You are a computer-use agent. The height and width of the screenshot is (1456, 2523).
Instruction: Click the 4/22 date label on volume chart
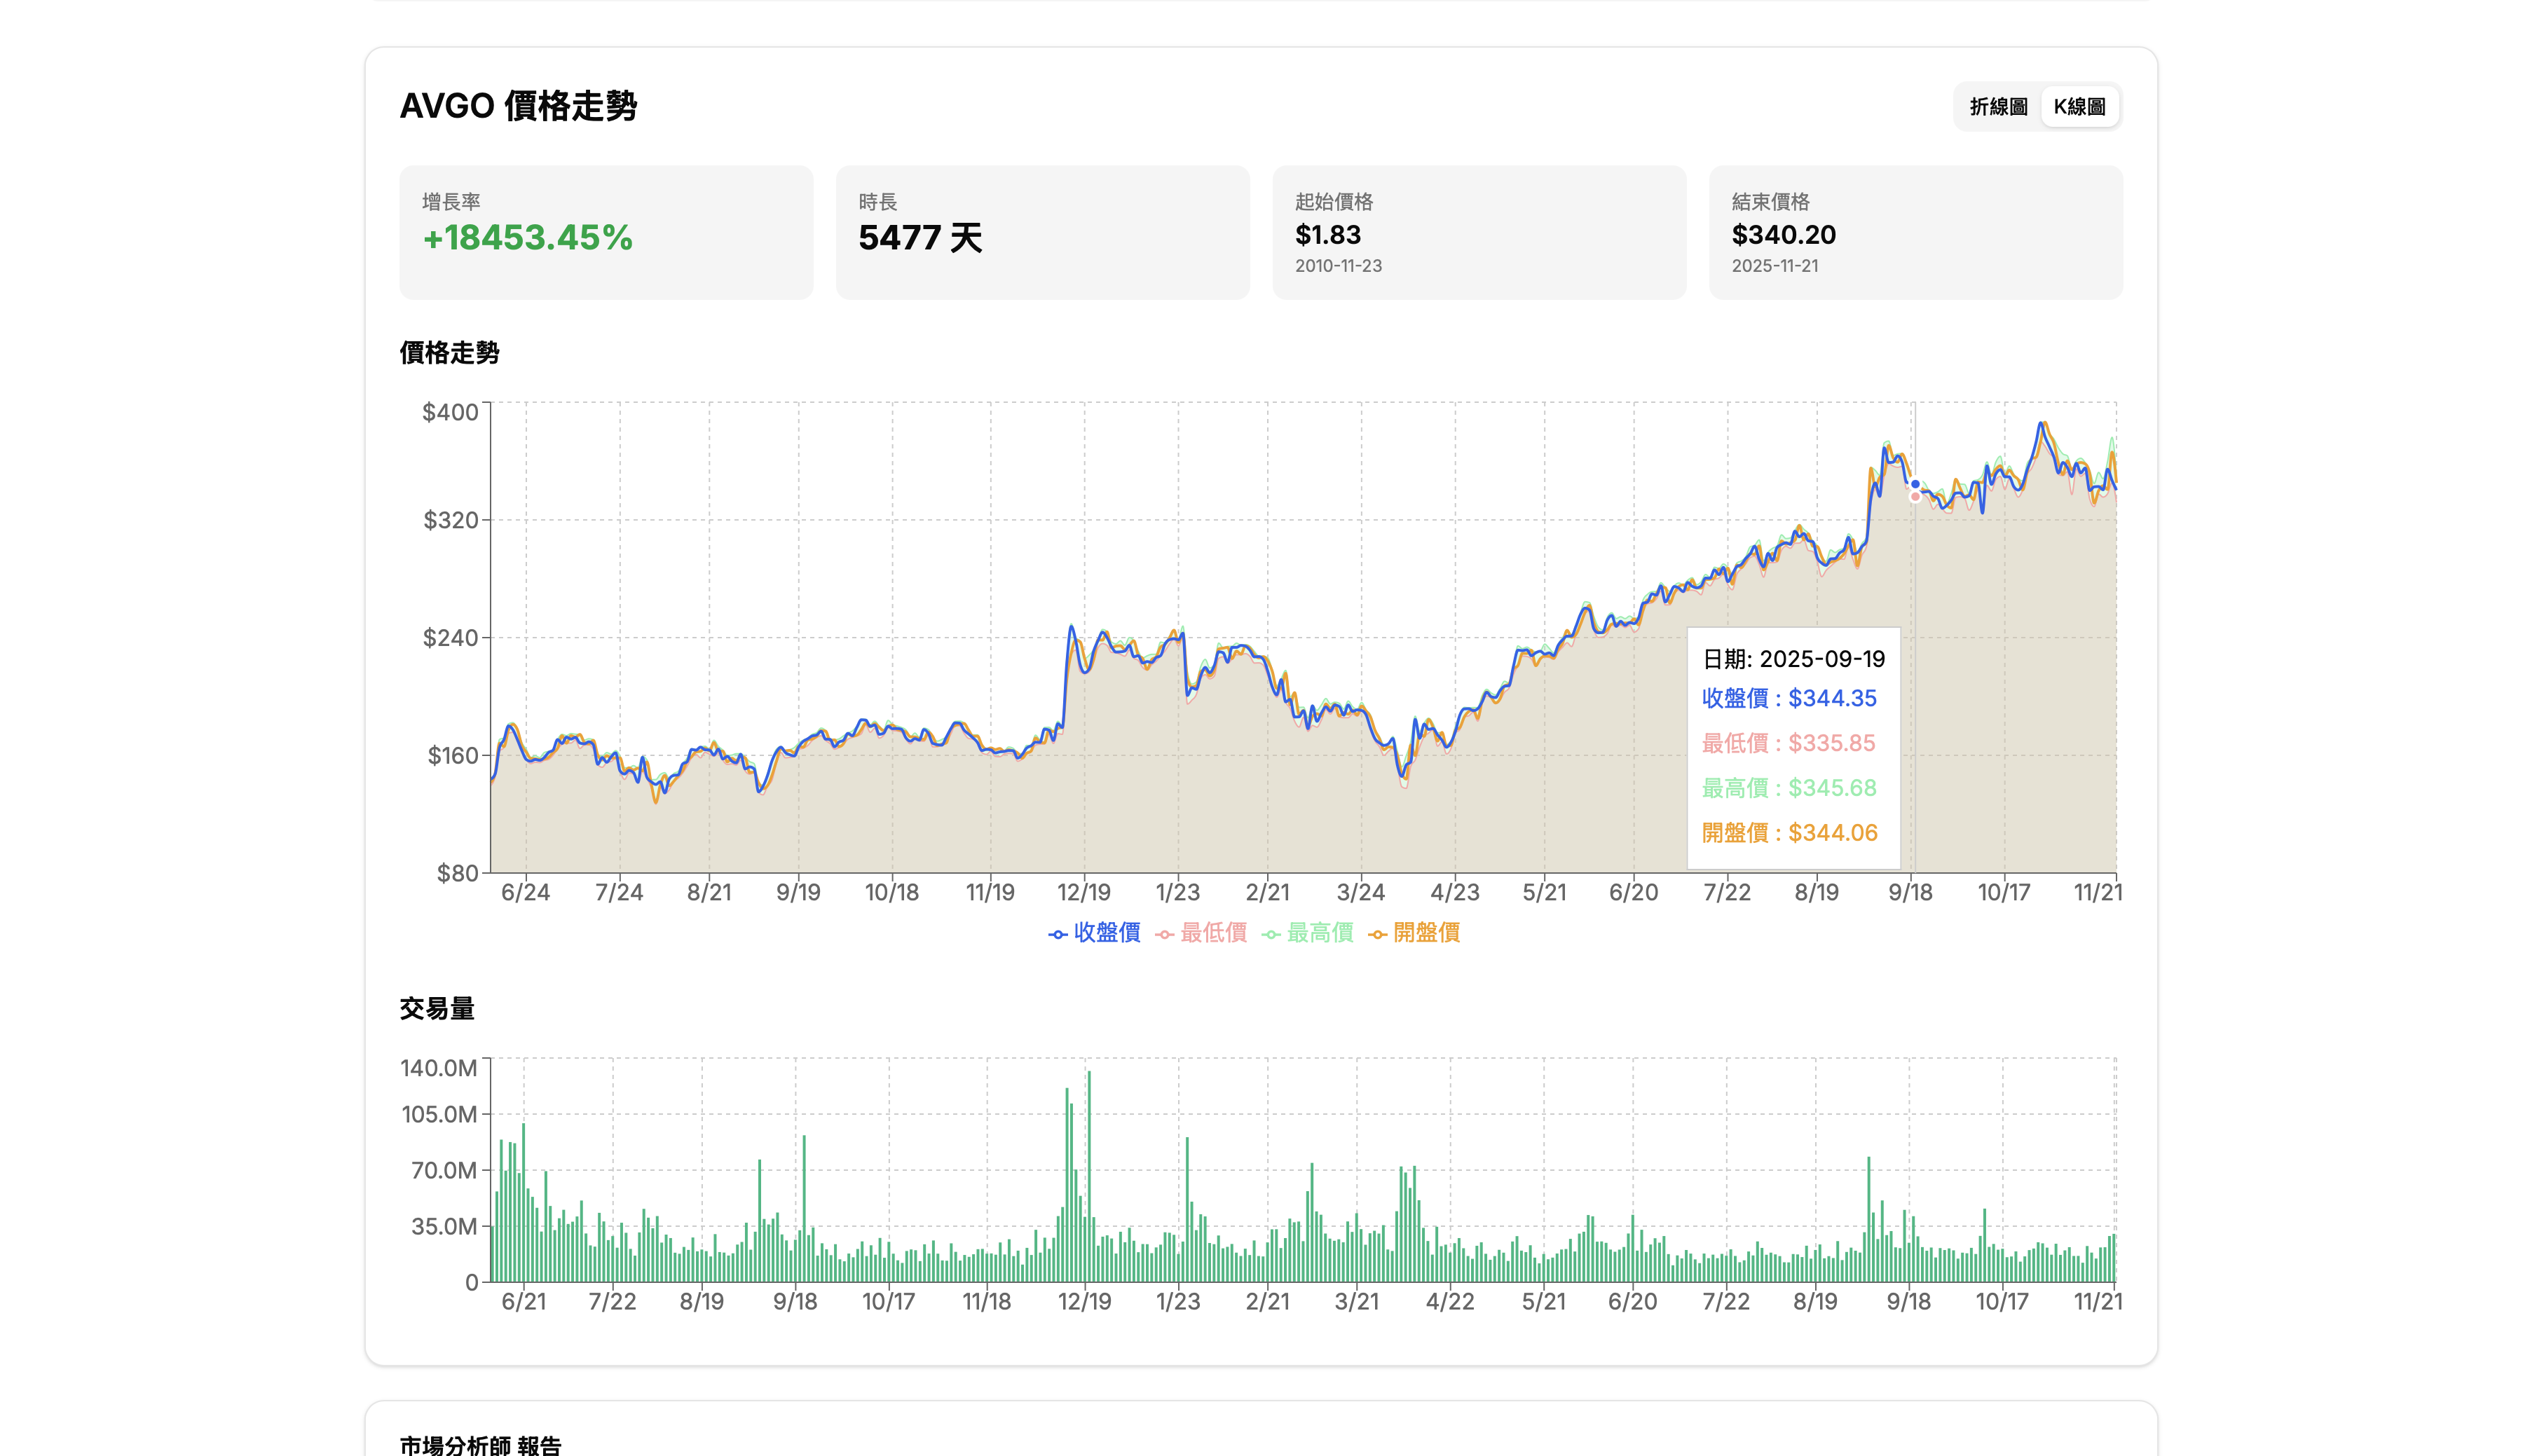[x=1449, y=1301]
